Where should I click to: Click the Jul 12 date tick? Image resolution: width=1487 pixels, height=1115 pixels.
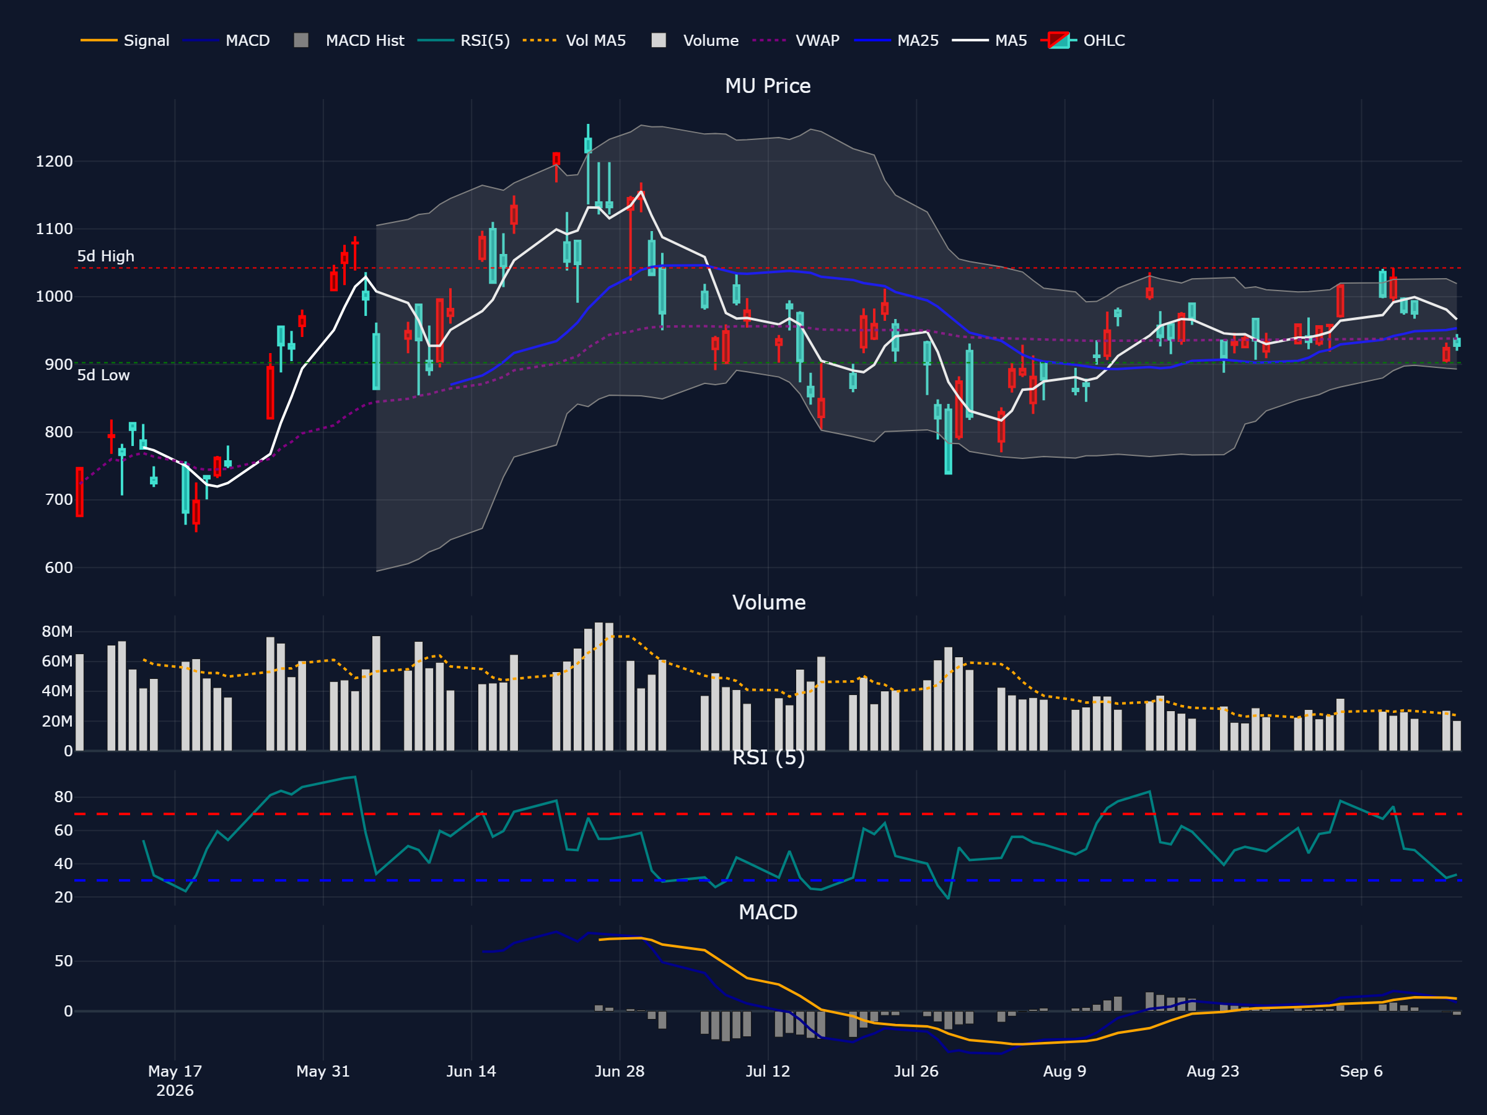768,1071
